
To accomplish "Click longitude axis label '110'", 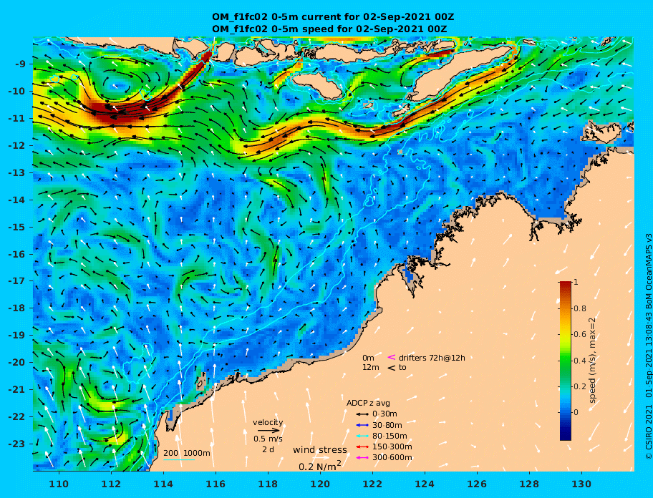I will click(x=59, y=484).
